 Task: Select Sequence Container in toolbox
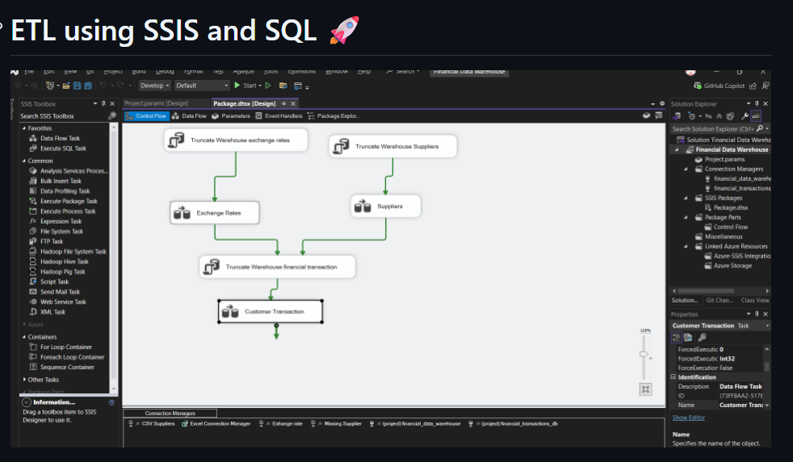(x=67, y=367)
